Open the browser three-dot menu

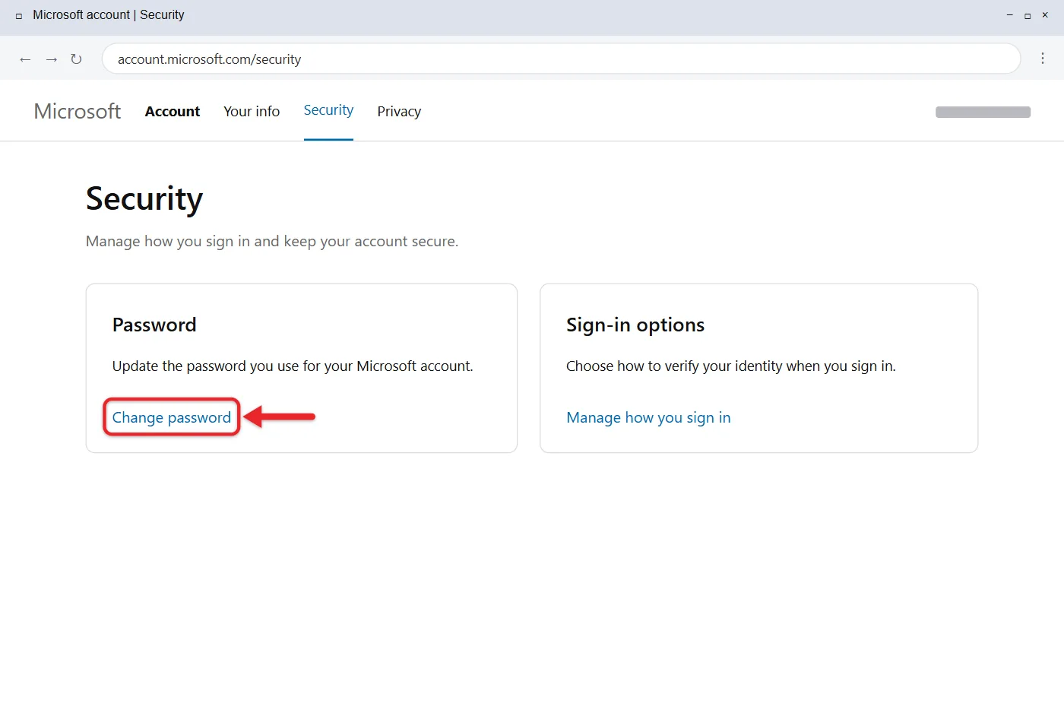point(1043,59)
